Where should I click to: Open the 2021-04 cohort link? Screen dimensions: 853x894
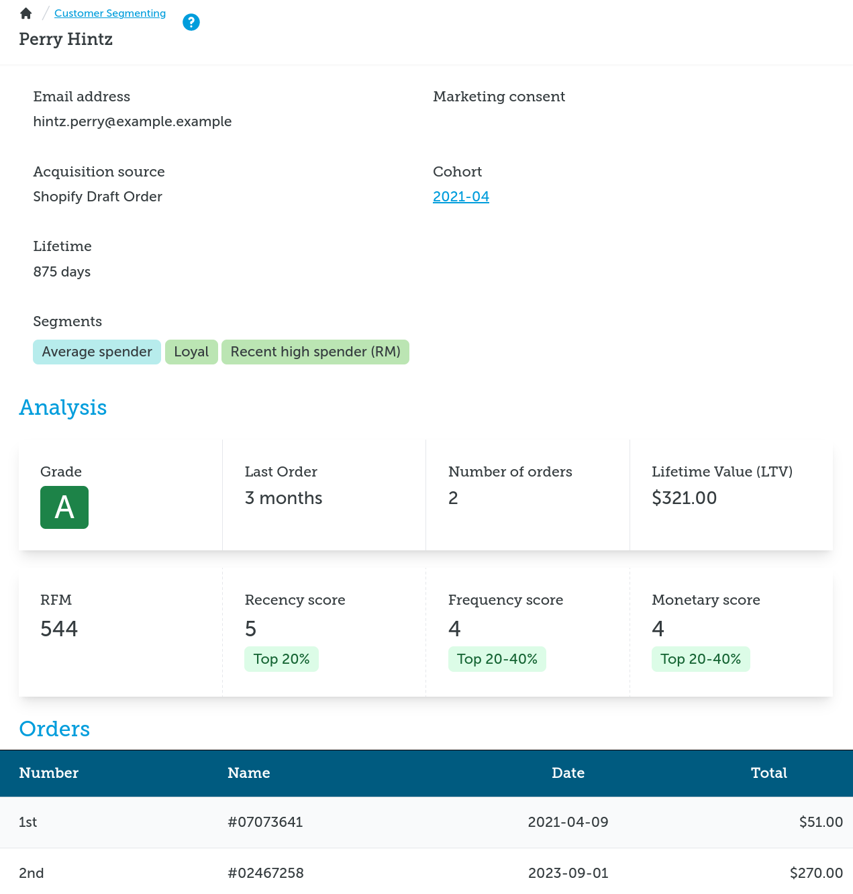tap(461, 197)
